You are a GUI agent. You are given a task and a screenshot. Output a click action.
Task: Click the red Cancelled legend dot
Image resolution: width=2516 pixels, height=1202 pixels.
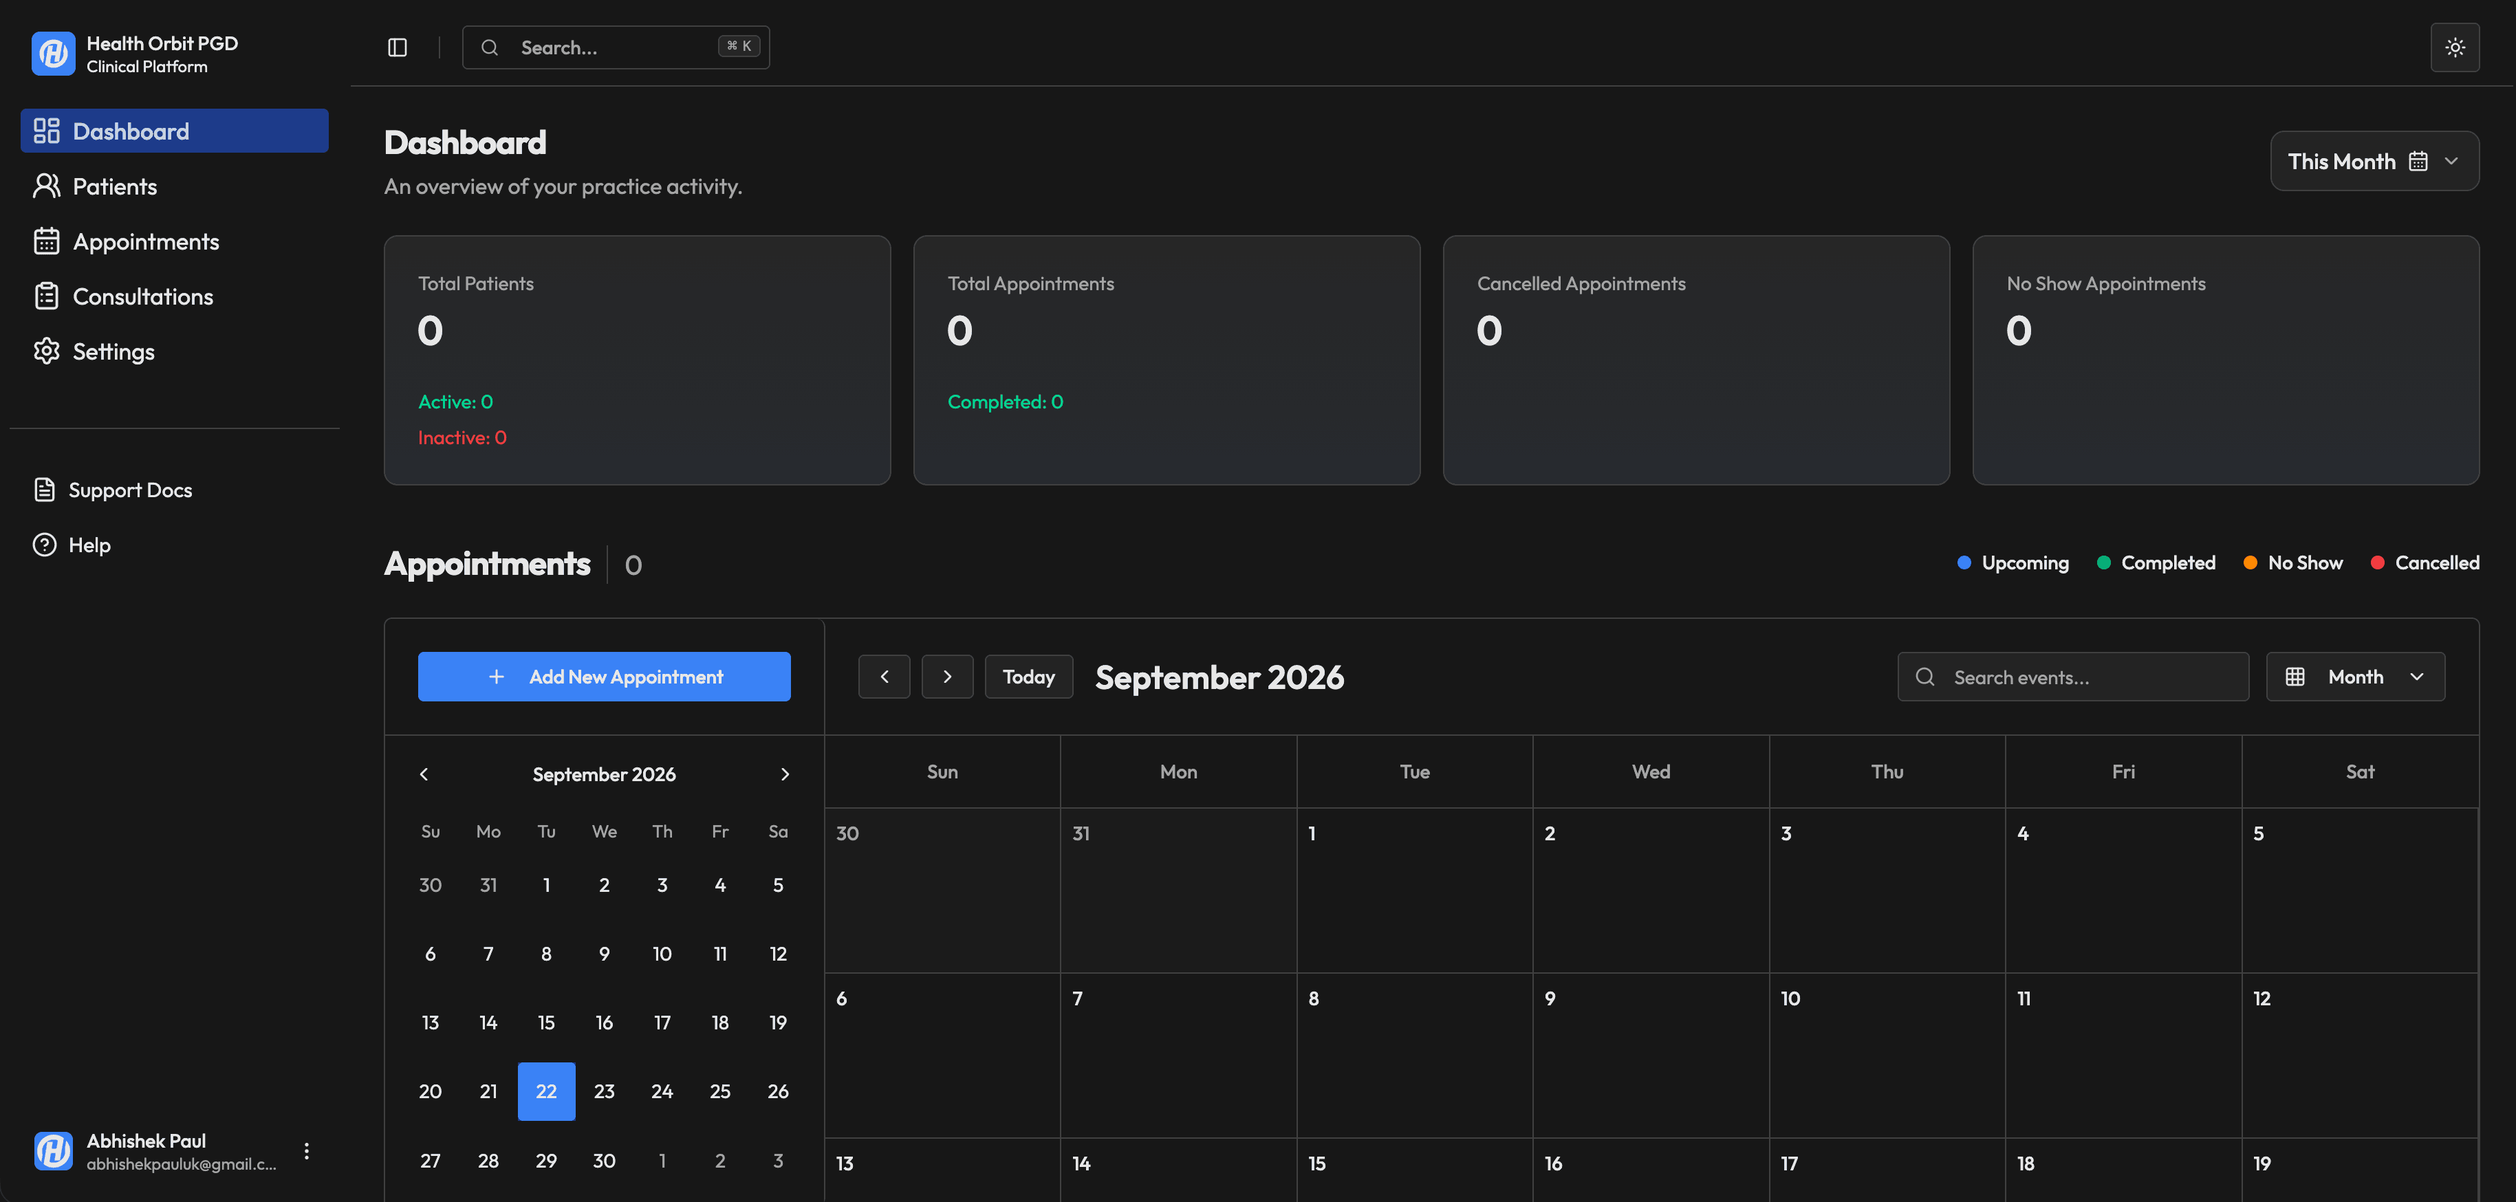tap(2376, 562)
